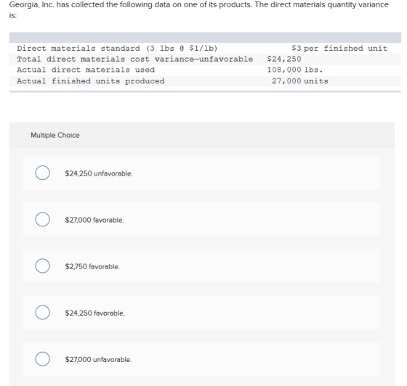Select the $27,000 unfavorable radio button
Screen dimensions: 407x386
(43, 359)
